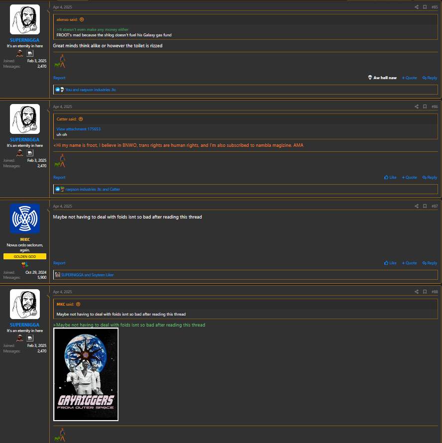The width and height of the screenshot is (442, 443).
Task: Jump to alonso's original post via arrow icon
Action: tap(82, 19)
